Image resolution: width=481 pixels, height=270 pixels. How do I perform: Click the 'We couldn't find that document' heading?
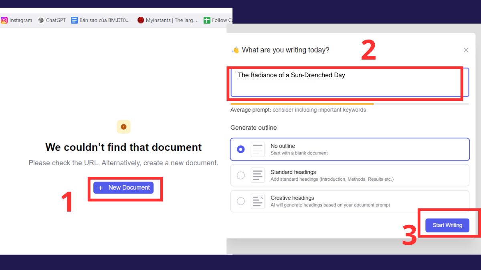click(x=123, y=147)
